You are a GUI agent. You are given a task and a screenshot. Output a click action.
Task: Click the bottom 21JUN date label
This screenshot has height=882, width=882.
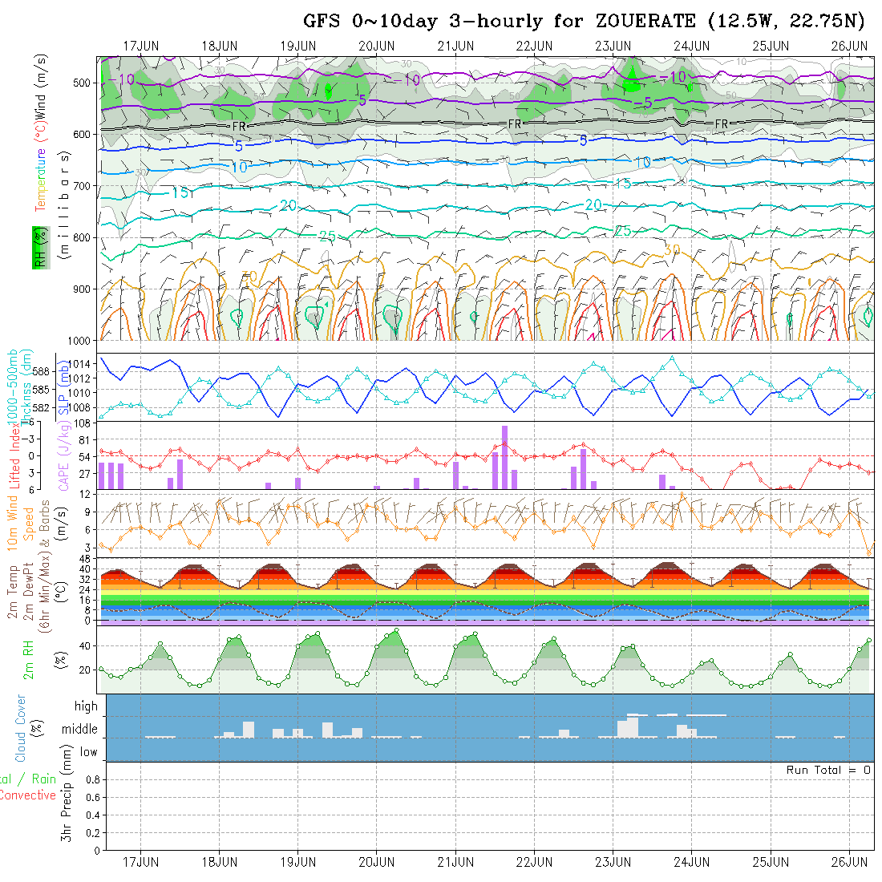click(455, 862)
